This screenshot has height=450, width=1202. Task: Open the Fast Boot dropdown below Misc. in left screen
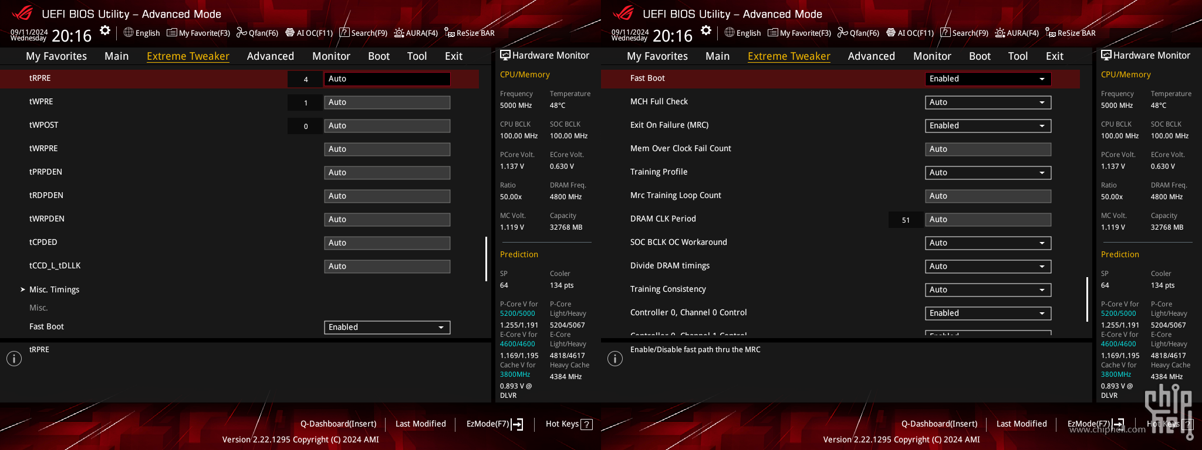pos(387,327)
